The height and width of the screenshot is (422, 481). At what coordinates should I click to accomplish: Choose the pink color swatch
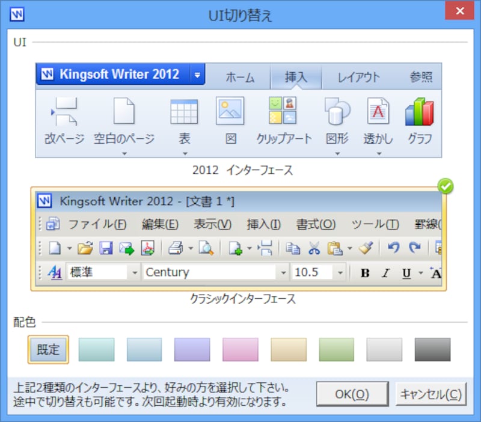[240, 350]
